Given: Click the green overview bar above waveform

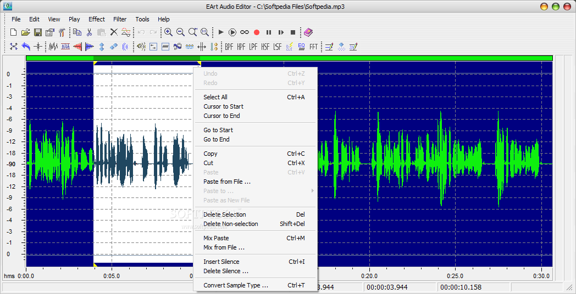Looking at the screenshot, I should (x=289, y=58).
